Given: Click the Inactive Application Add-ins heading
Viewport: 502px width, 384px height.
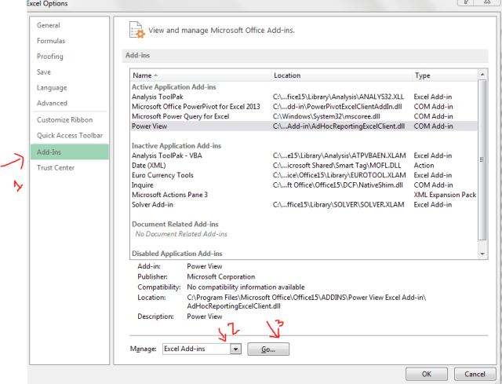Looking at the screenshot, I should click(x=176, y=146).
